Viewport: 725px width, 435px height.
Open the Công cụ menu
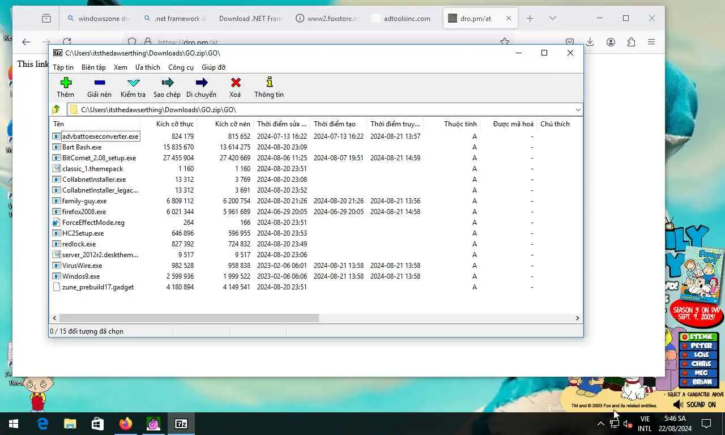click(181, 67)
